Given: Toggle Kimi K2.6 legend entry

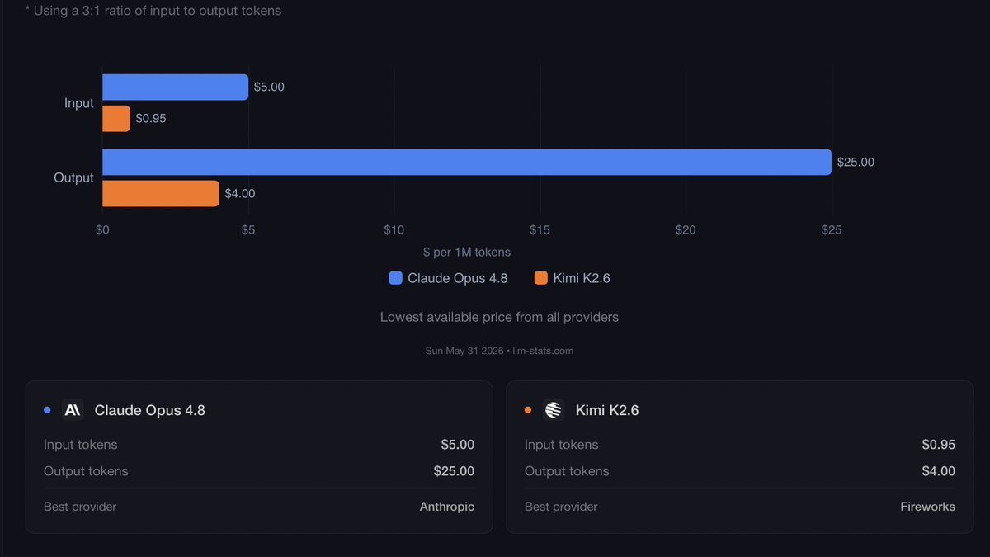Looking at the screenshot, I should (573, 278).
